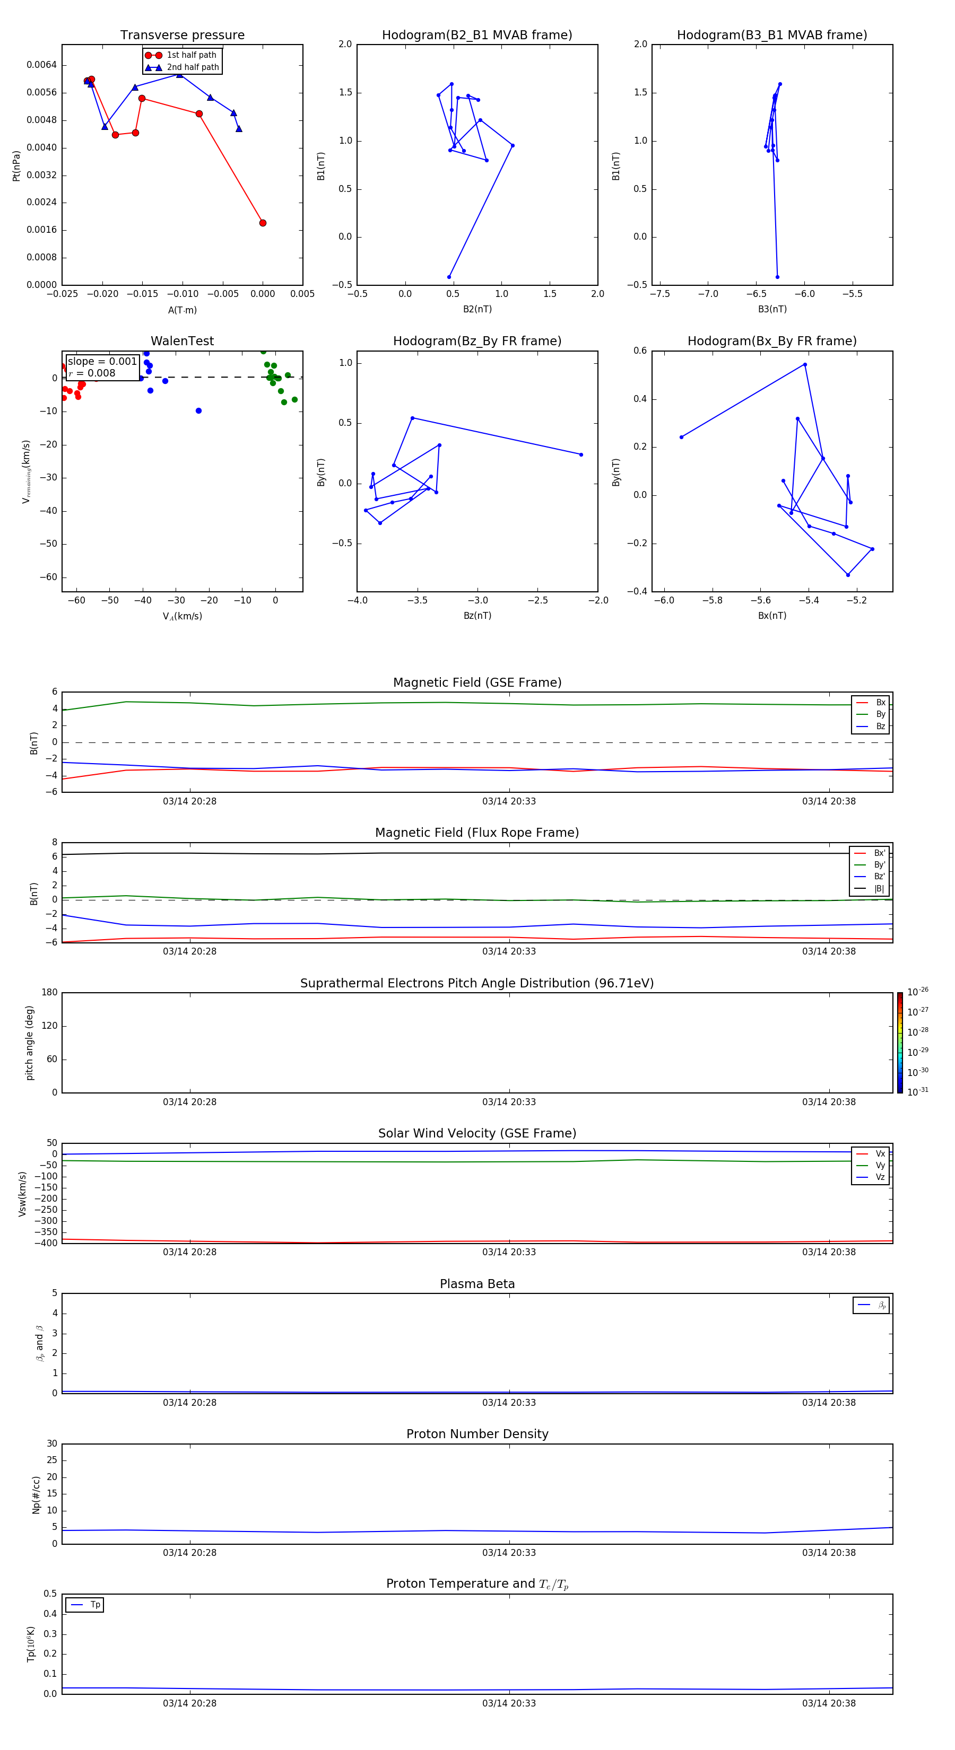Click 'By' in the GSE magnetic field legend
The width and height of the screenshot is (955, 1750).
pyautogui.click(x=881, y=715)
